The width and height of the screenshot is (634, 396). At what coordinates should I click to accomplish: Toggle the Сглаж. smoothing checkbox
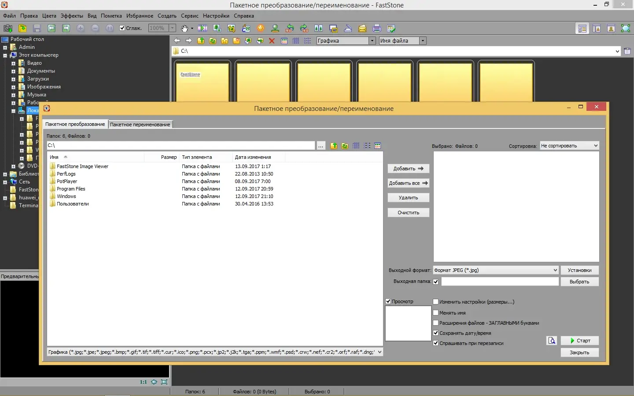tap(122, 28)
